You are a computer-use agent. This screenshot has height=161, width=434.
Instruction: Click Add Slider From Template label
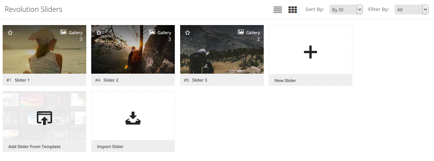tap(34, 147)
